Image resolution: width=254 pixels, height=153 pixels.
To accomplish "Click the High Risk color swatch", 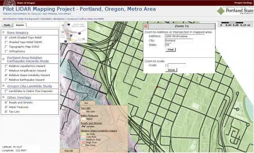I will pos(83,142).
